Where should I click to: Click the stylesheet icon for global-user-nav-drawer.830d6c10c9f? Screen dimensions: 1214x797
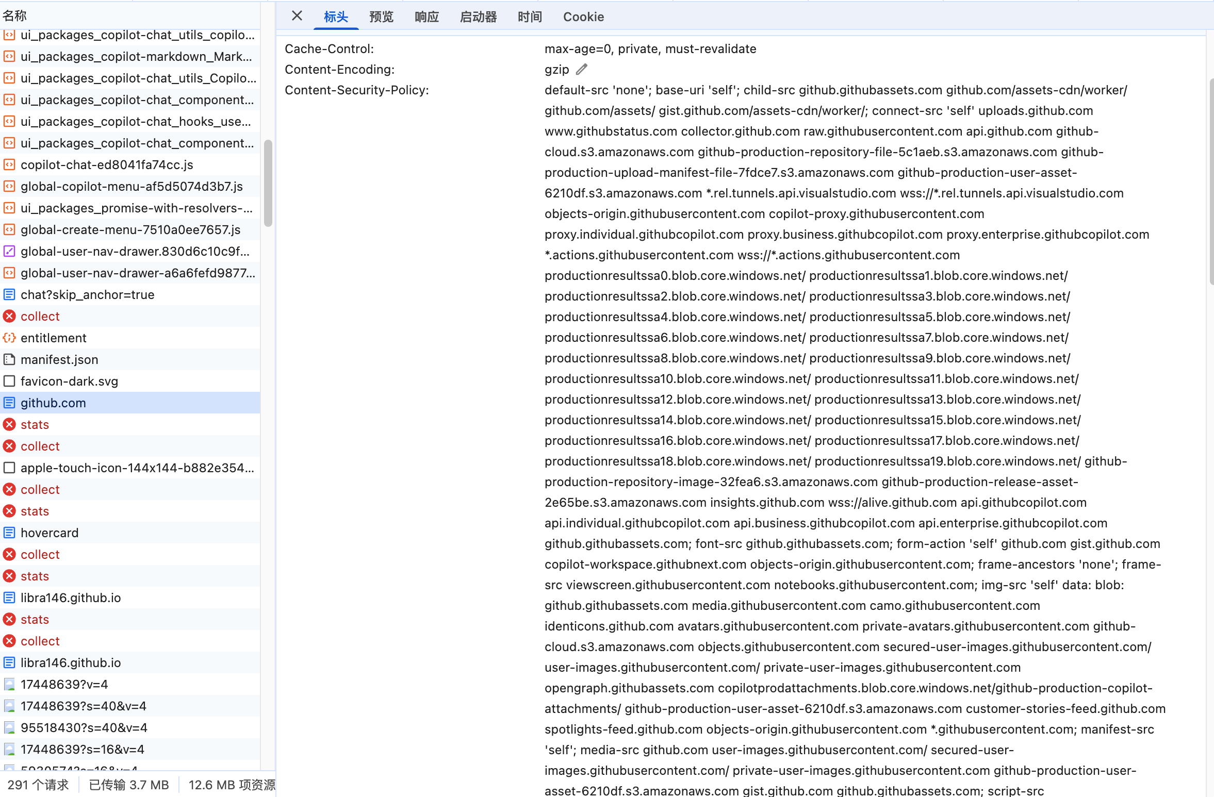pos(9,252)
